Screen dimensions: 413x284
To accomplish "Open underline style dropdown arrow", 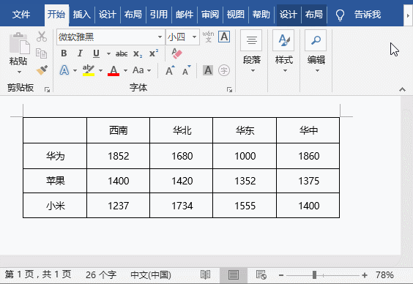I will [108, 53].
